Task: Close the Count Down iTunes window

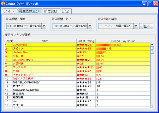Action: coord(155,4)
